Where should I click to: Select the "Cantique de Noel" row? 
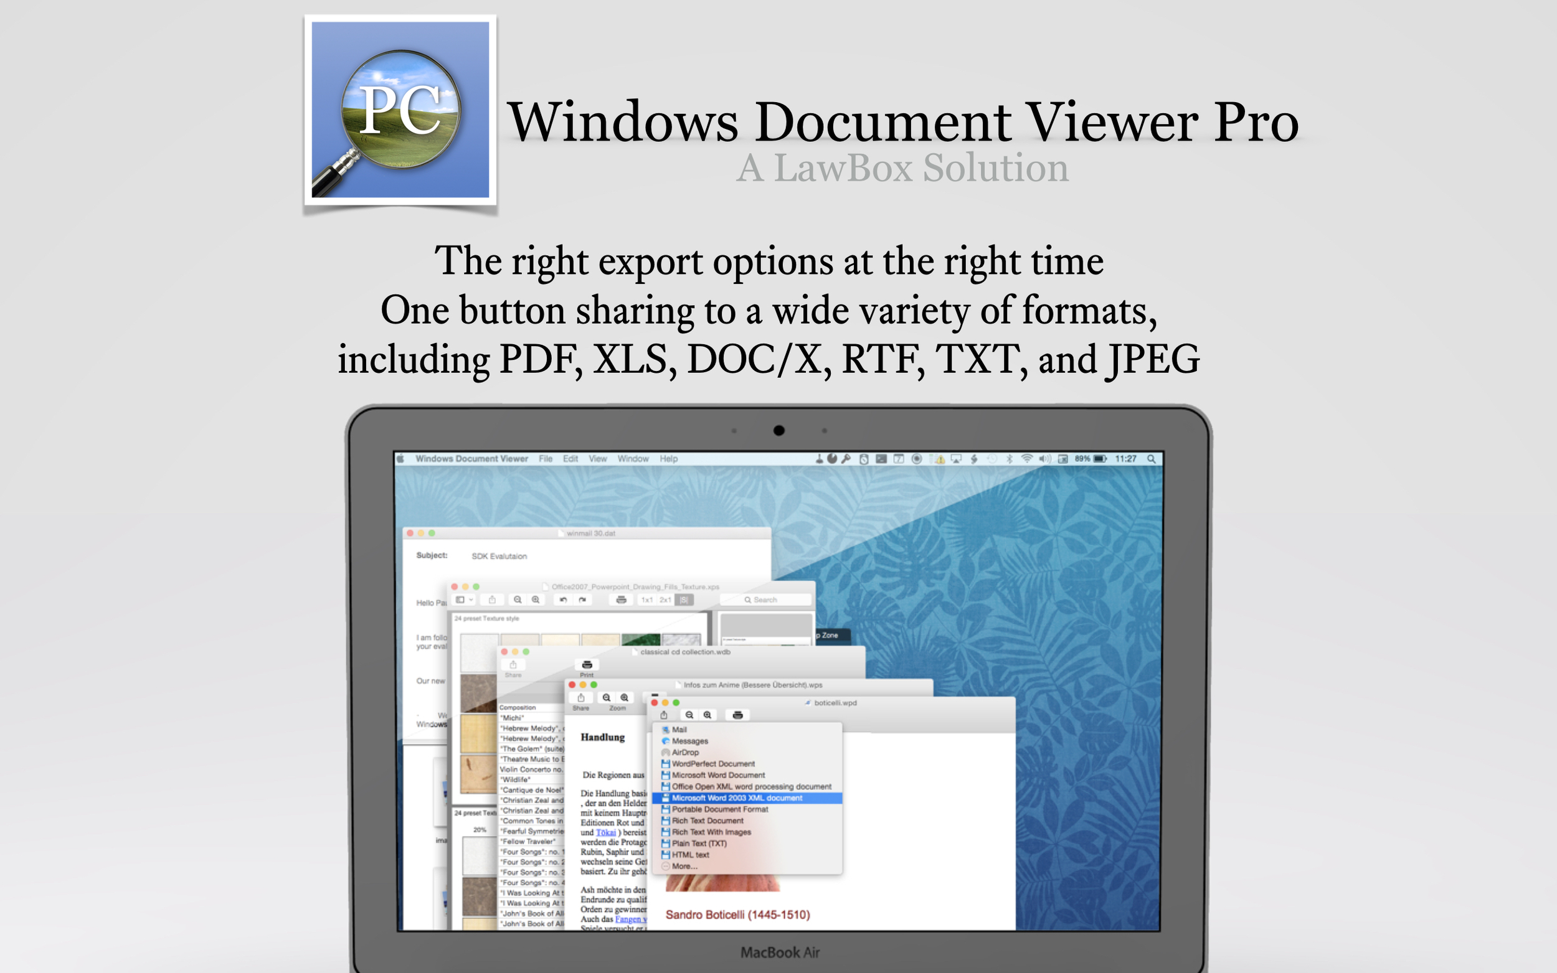(x=532, y=790)
